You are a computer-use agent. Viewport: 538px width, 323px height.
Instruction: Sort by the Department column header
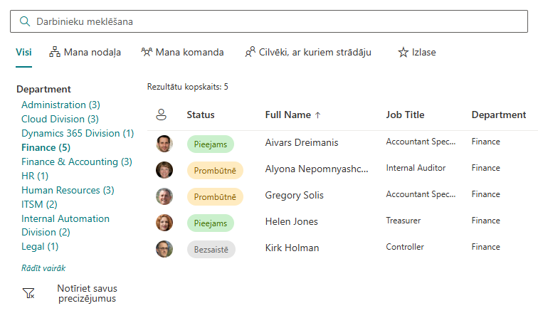pyautogui.click(x=499, y=115)
